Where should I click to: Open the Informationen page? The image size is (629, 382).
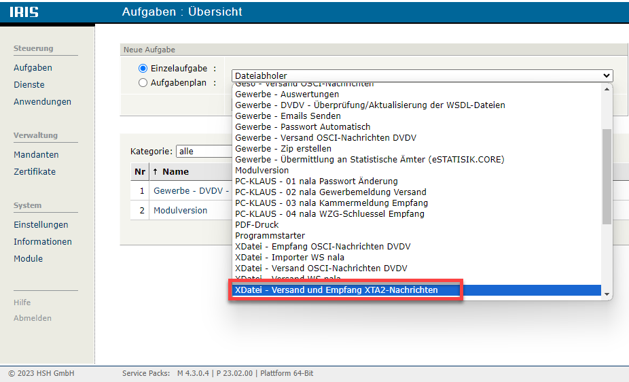point(43,242)
